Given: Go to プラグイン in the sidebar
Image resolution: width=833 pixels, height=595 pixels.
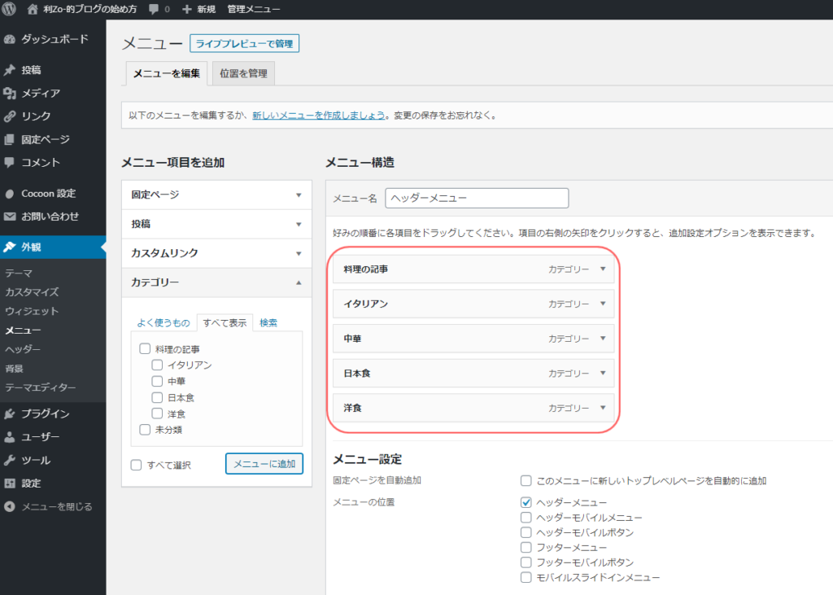Looking at the screenshot, I should [45, 413].
